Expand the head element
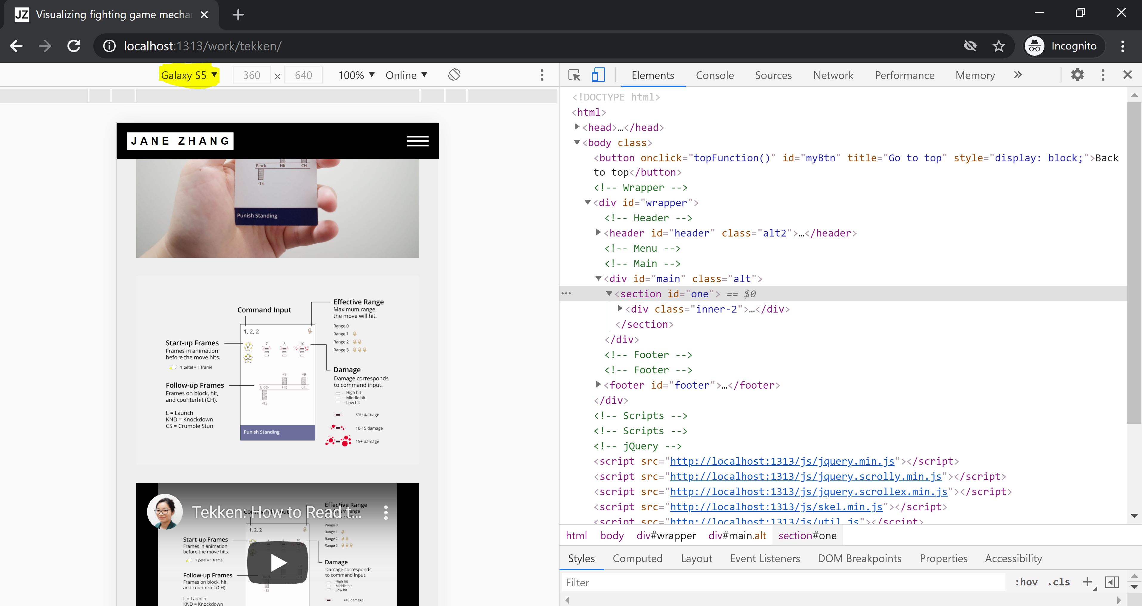This screenshot has width=1142, height=606. [577, 127]
